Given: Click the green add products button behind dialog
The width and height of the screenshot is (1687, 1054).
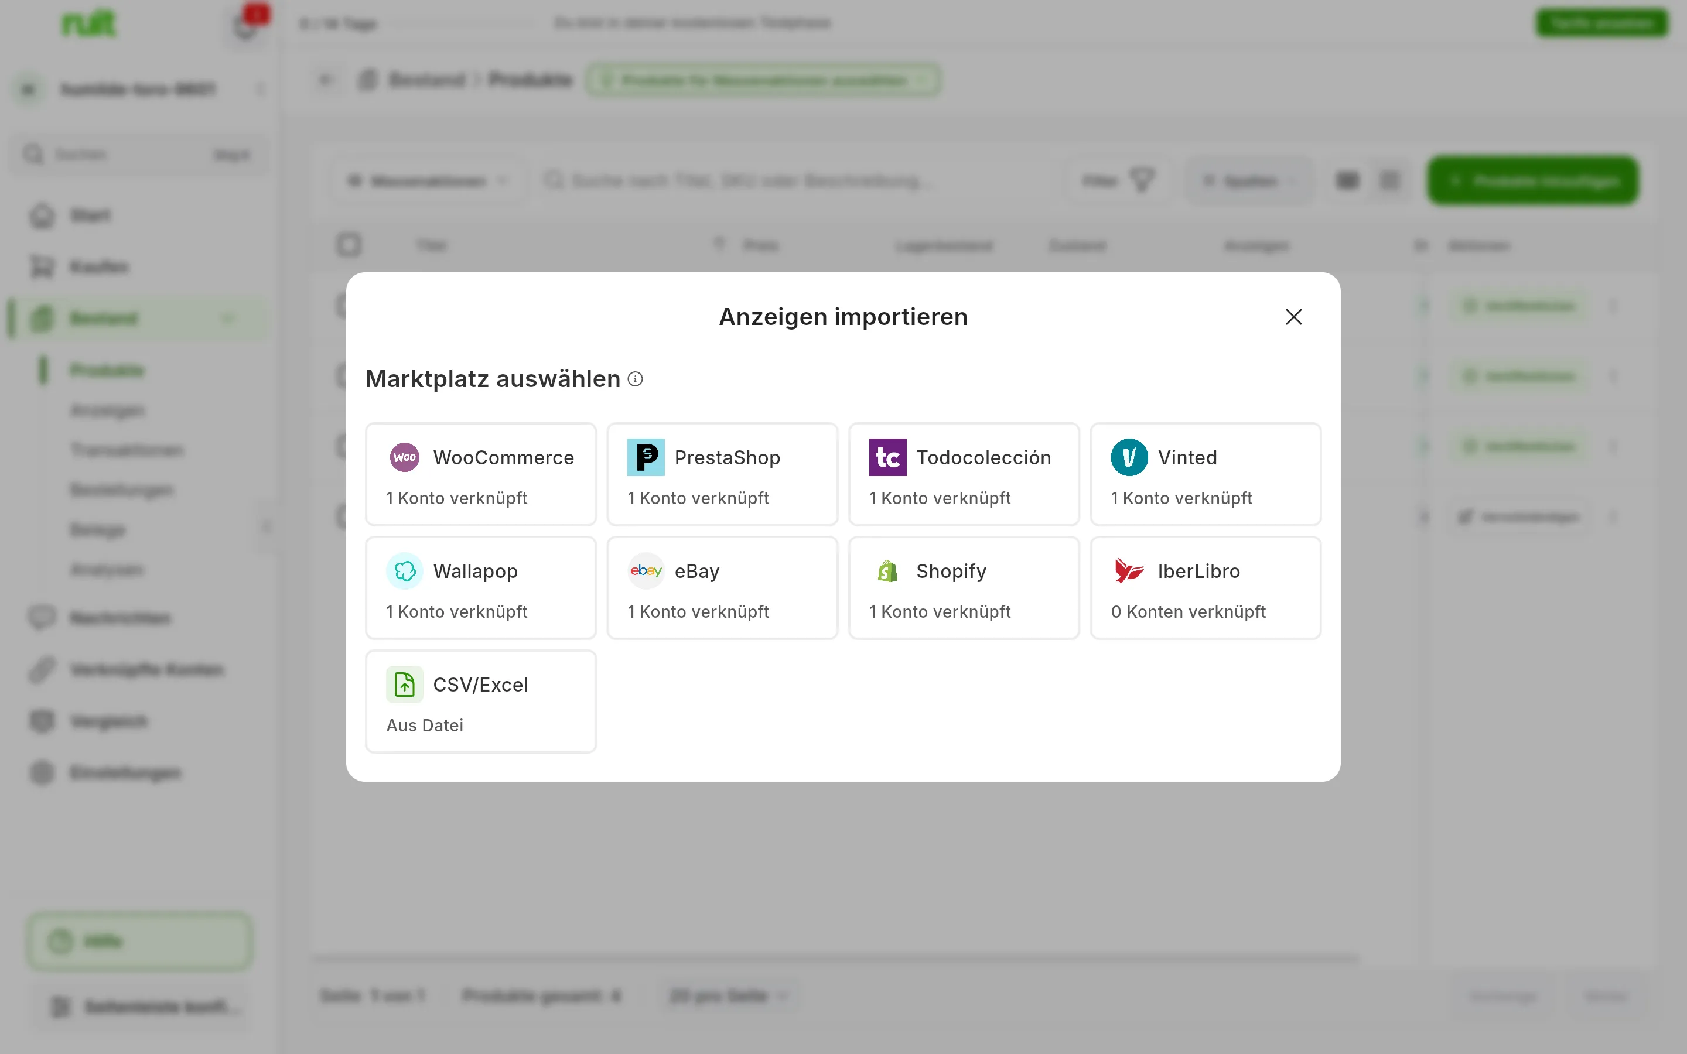Looking at the screenshot, I should [1533, 182].
